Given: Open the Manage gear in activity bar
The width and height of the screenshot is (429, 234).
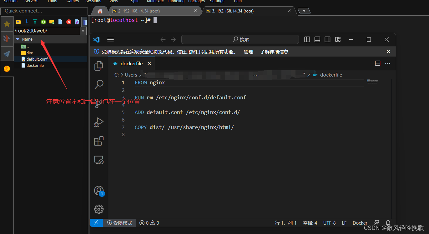Looking at the screenshot, I should [99, 209].
